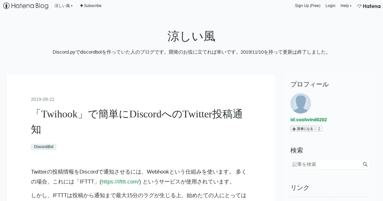Image resolution: width=383 pixels, height=201 pixels.
Task: Open Sign Up (Free) link
Action: click(x=308, y=6)
